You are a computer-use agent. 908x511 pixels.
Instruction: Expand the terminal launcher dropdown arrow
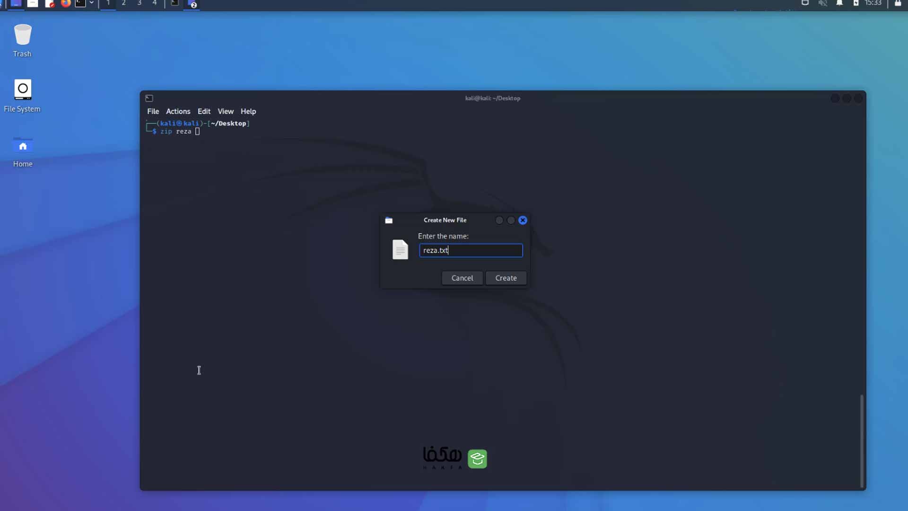coord(91,3)
